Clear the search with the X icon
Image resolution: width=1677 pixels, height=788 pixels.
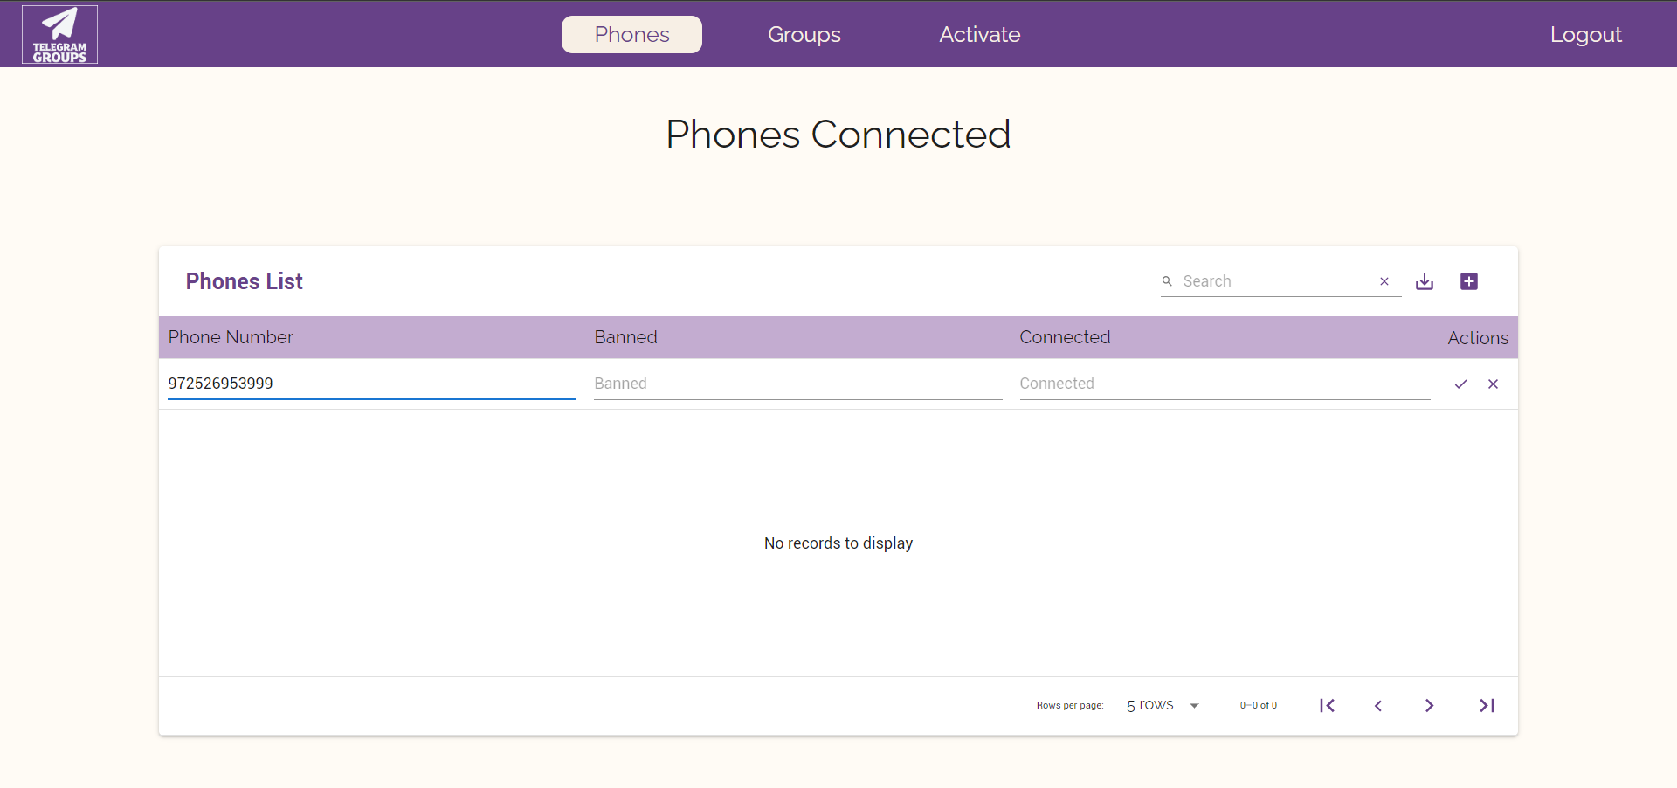coord(1384,281)
